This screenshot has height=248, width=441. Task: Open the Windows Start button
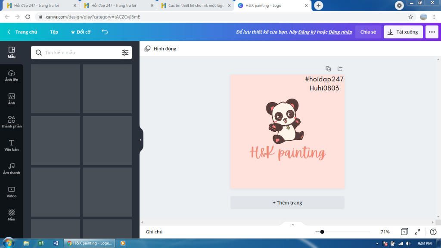(x=8, y=243)
